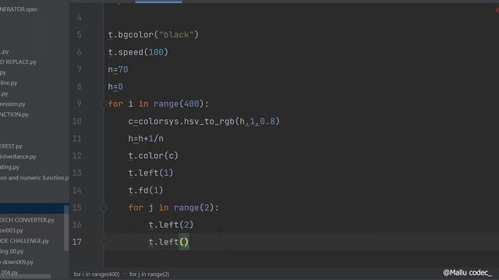
Task: Place cursor on the h=0 line
Action: [115, 86]
